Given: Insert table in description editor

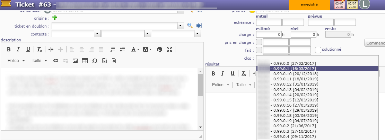Looking at the screenshot, I should pyautogui.click(x=85, y=61).
